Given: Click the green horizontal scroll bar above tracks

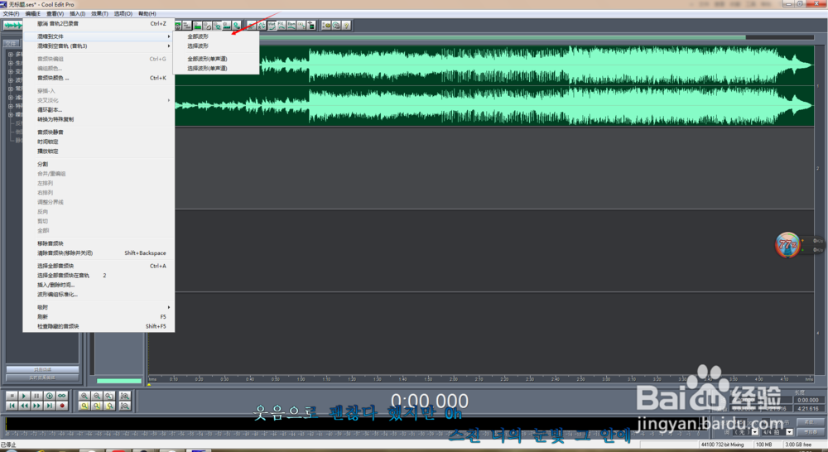Looking at the screenshot, I should [502, 37].
